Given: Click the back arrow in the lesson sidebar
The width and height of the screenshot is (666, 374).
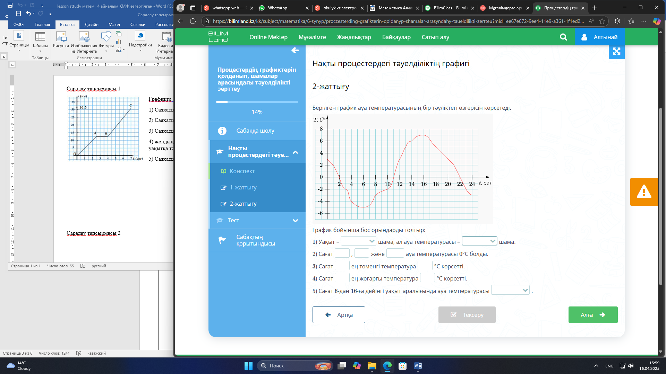Looking at the screenshot, I should [295, 51].
